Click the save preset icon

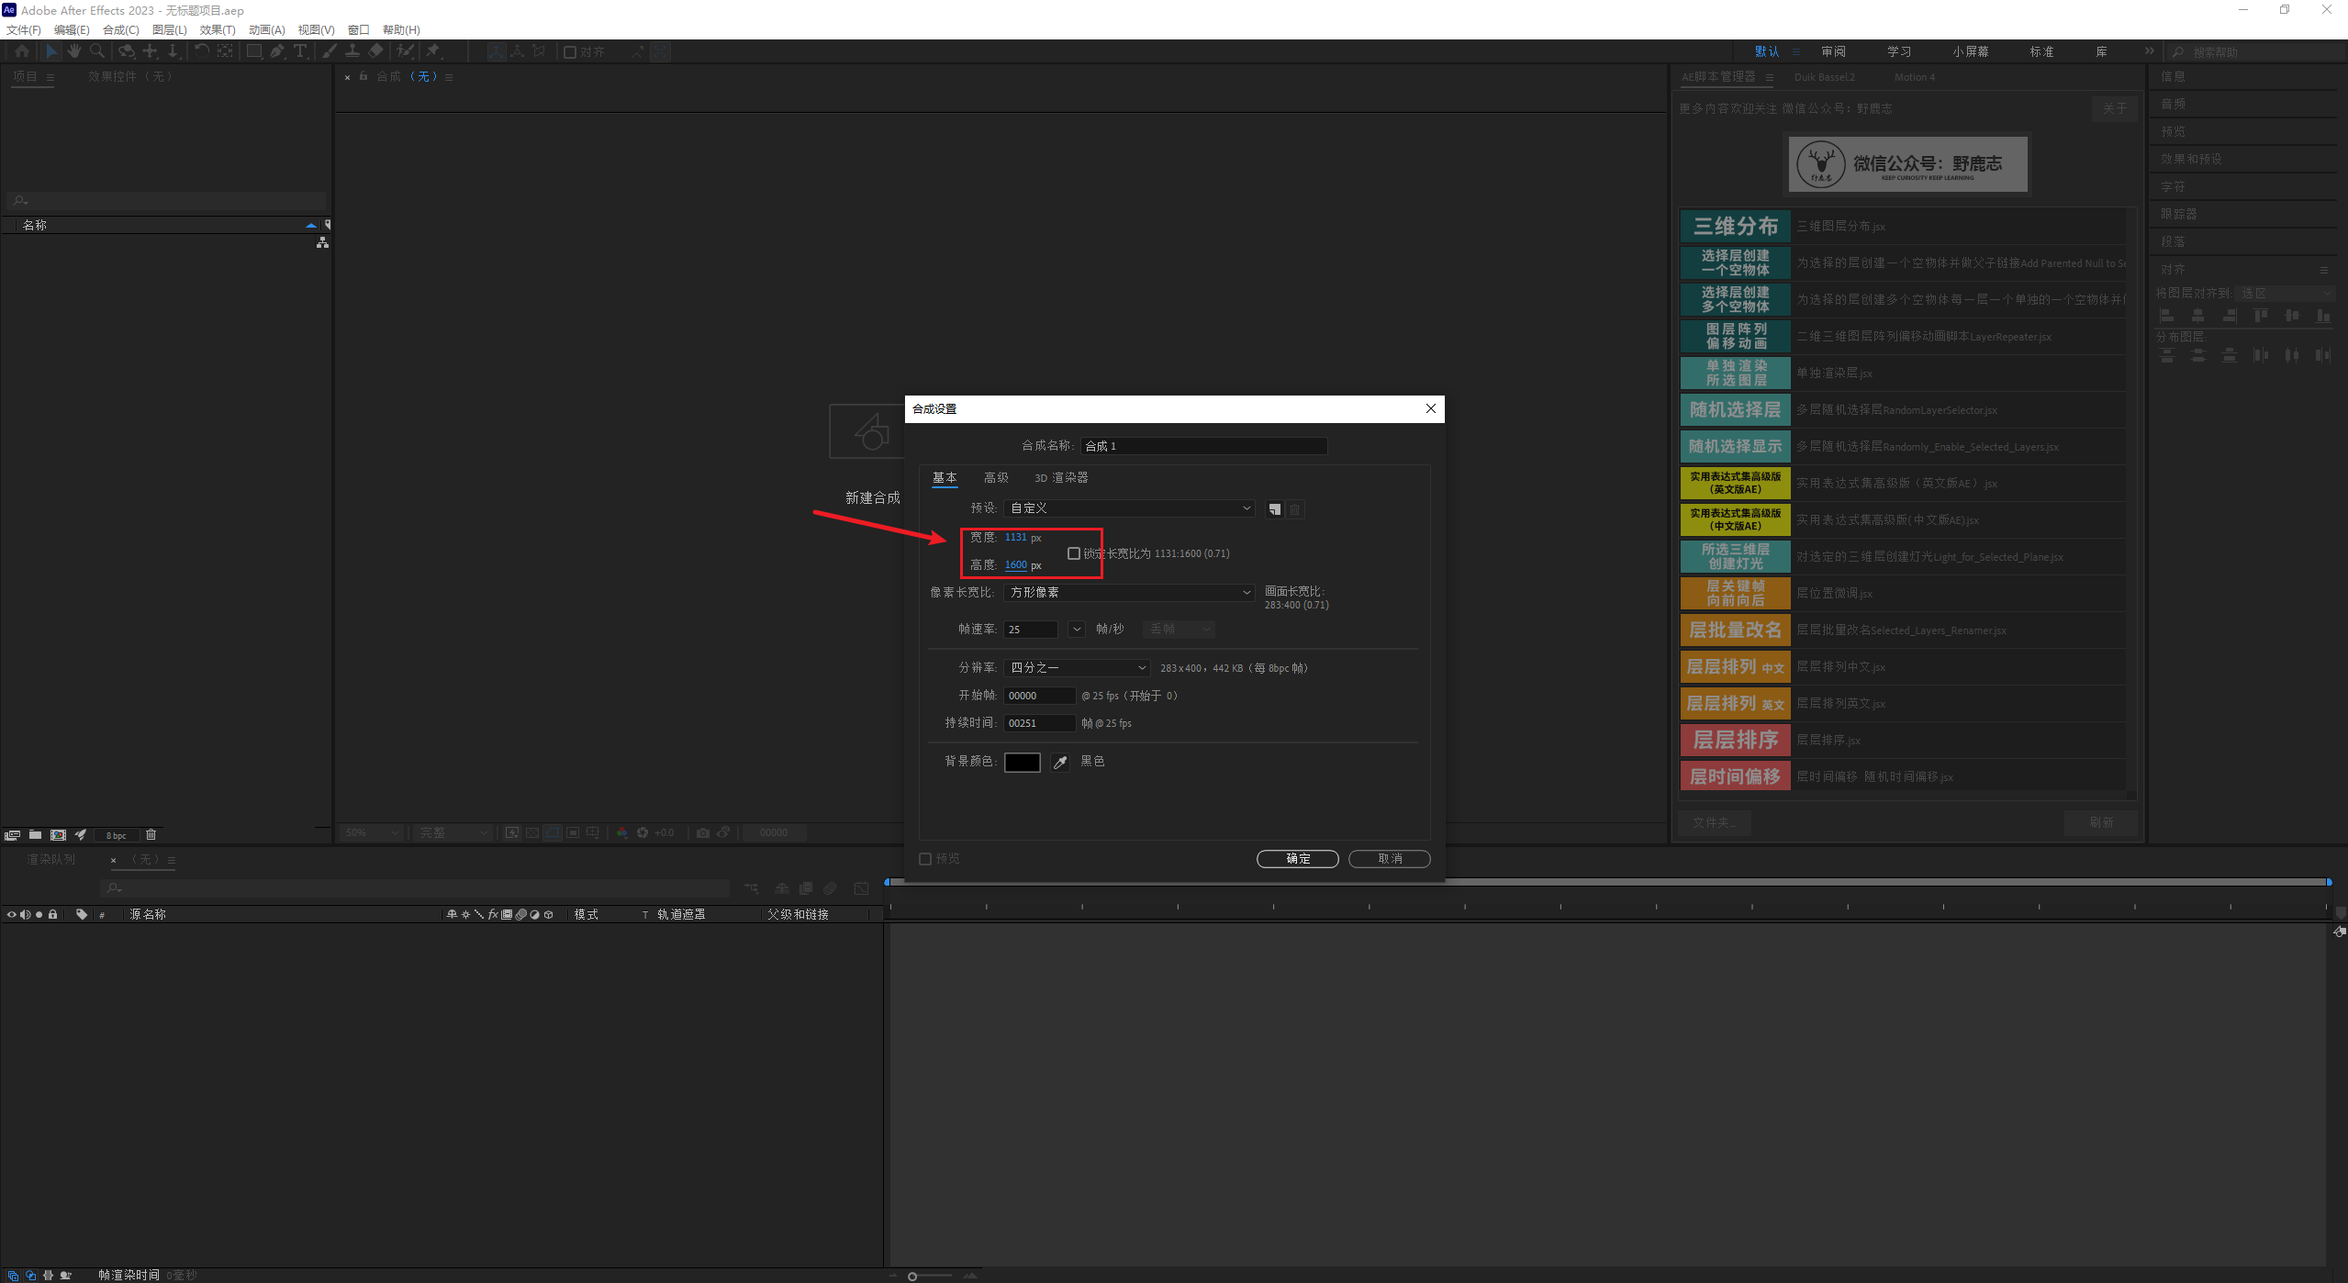pyautogui.click(x=1274, y=509)
